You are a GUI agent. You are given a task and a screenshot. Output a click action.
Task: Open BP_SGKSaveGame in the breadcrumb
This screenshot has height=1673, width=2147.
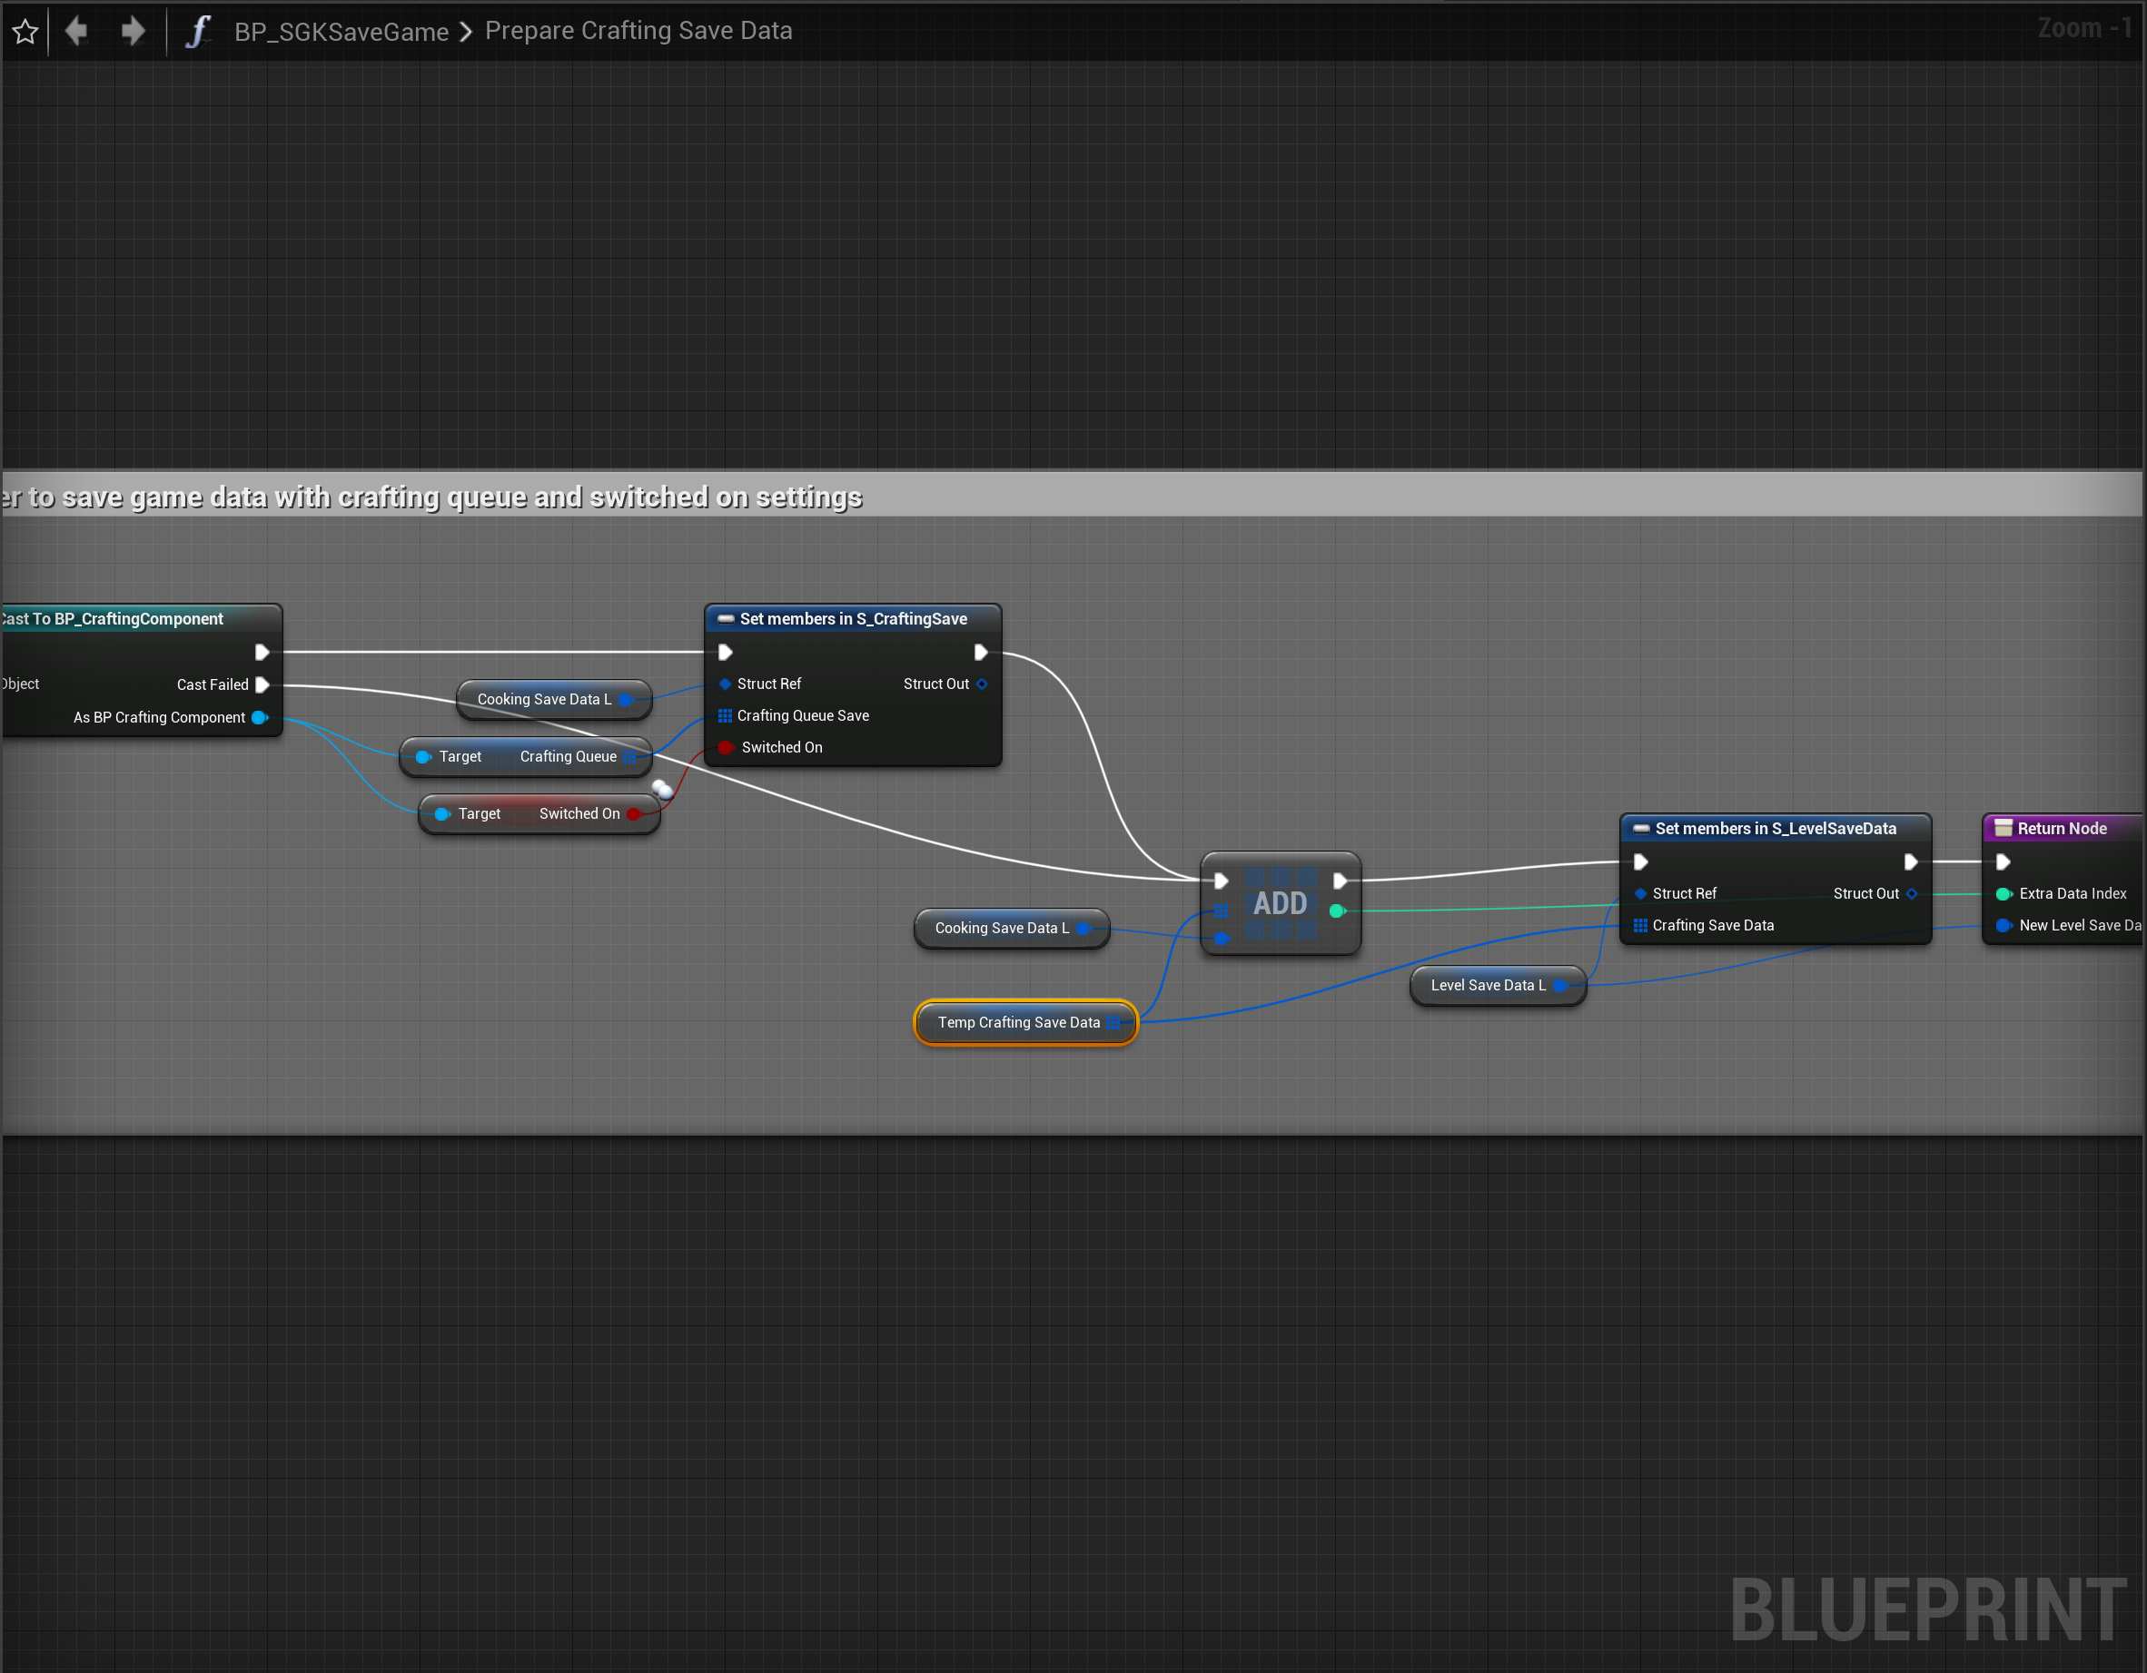click(x=341, y=32)
